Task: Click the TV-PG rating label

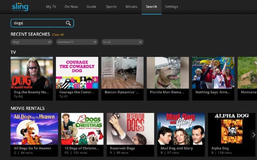Action: click(x=18, y=97)
